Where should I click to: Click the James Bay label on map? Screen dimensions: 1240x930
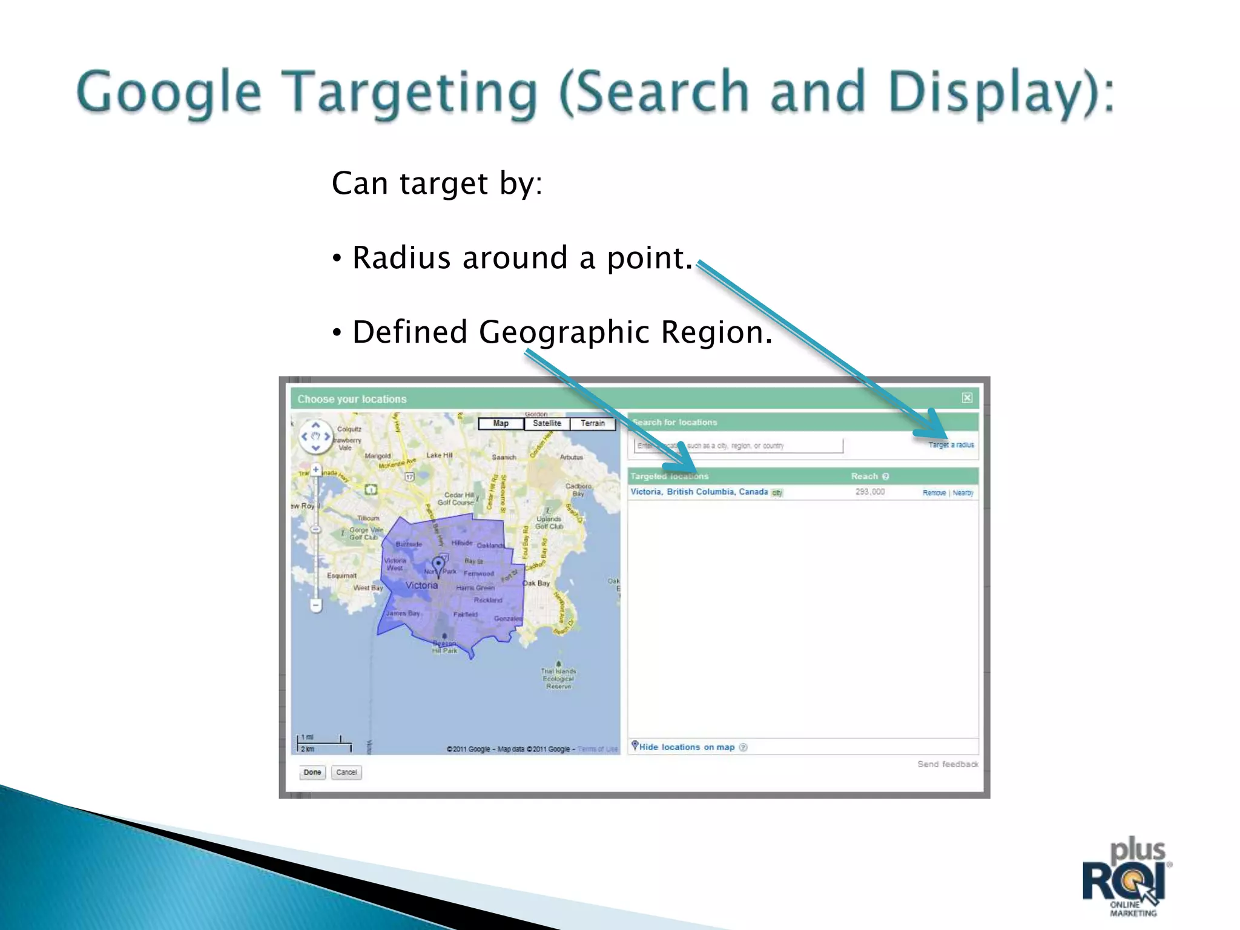pos(403,613)
